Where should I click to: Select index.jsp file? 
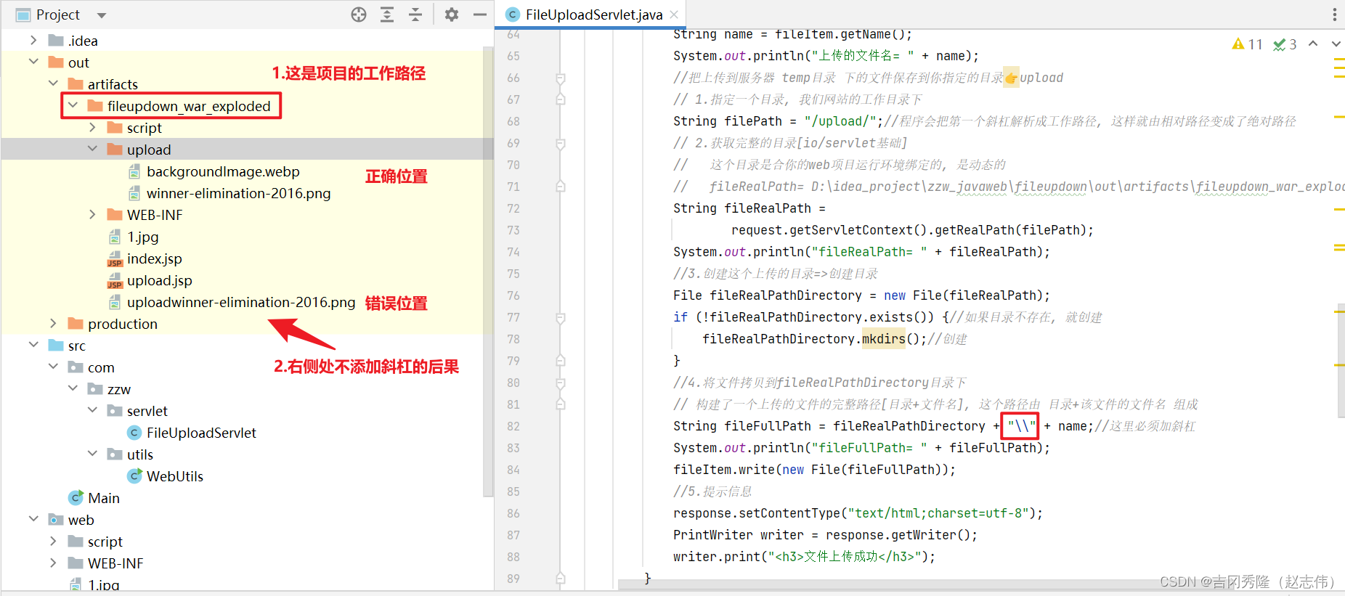pos(155,258)
